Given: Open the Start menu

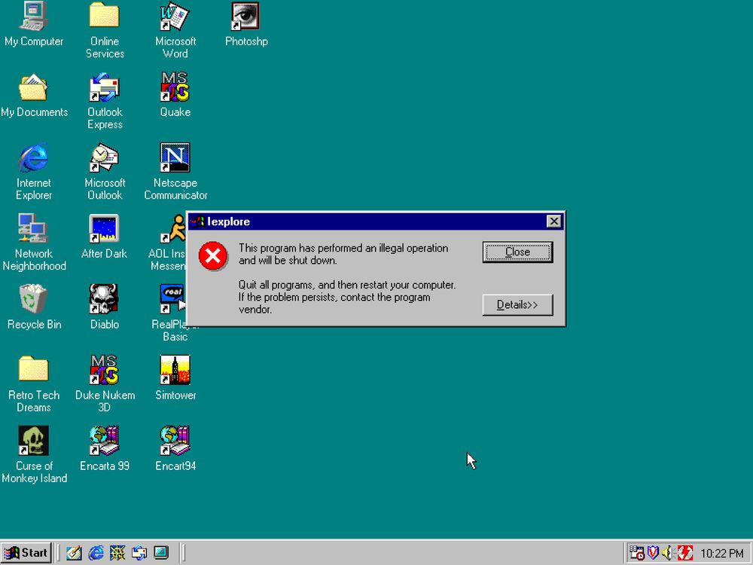Looking at the screenshot, I should pyautogui.click(x=26, y=553).
